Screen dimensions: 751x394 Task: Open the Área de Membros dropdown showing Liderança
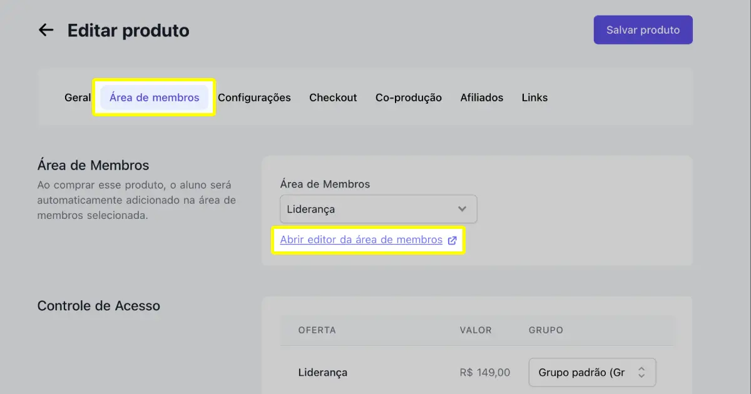(x=378, y=209)
